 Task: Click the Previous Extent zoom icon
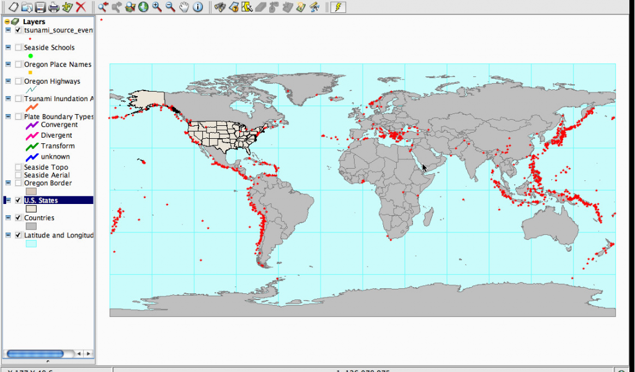pyautogui.click(x=104, y=7)
